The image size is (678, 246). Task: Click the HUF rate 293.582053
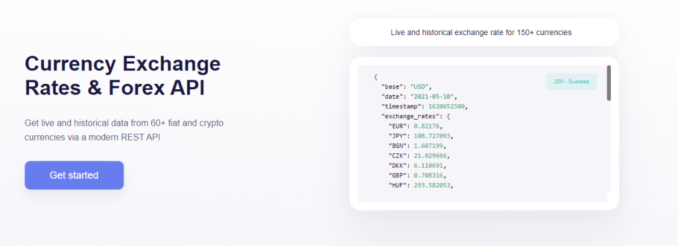432,185
